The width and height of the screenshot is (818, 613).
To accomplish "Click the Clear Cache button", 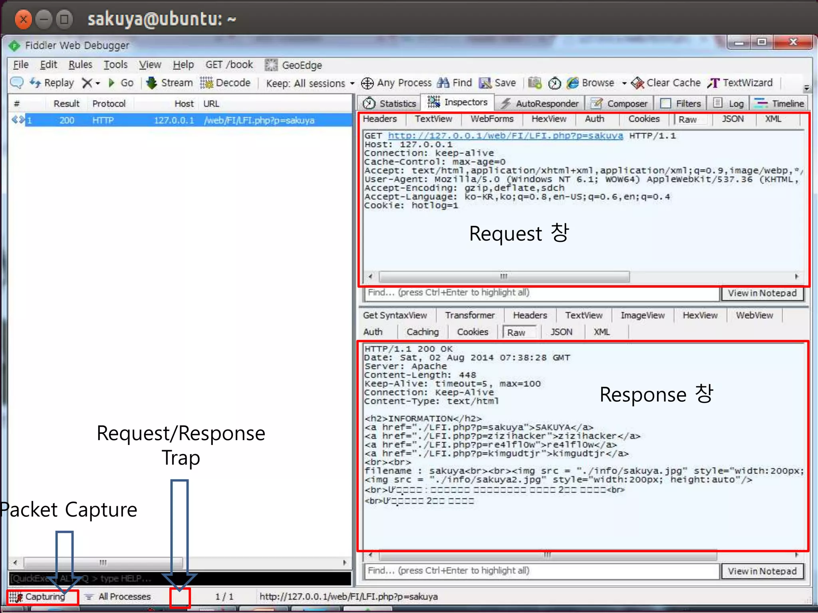I will coord(666,83).
